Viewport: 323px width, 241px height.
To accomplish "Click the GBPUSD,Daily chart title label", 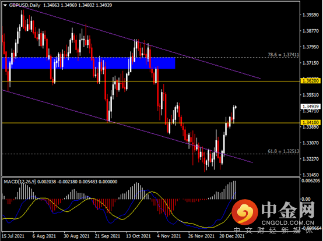I will point(24,5).
